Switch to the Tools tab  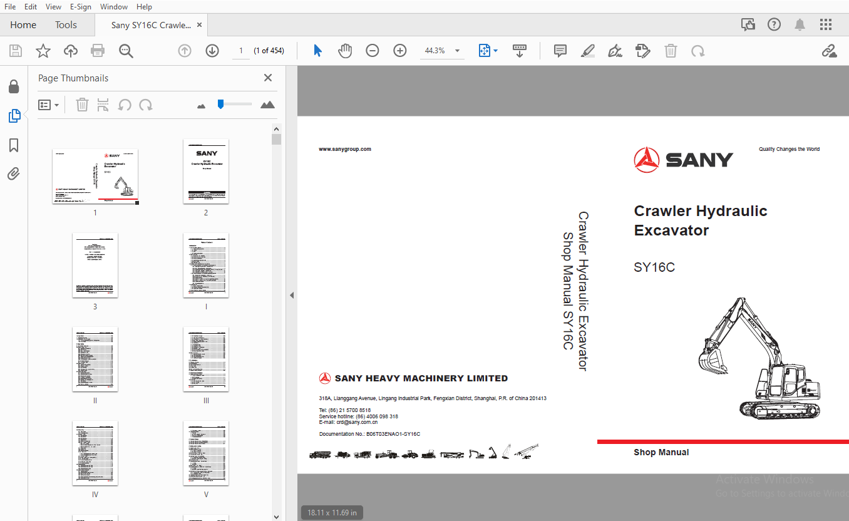[66, 25]
